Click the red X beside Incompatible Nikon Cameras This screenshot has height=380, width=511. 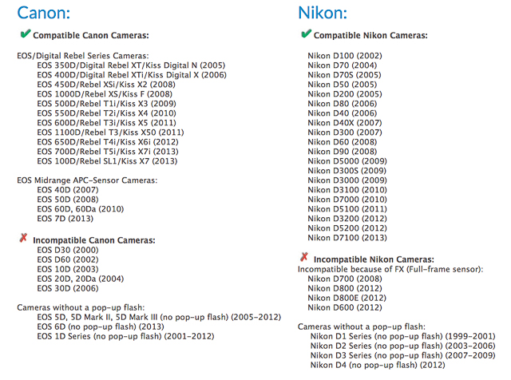(304, 257)
